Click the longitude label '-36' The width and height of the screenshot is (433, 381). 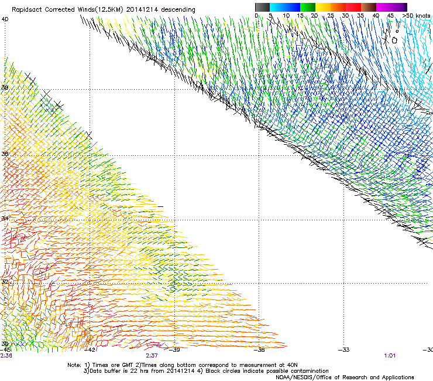coord(259,350)
